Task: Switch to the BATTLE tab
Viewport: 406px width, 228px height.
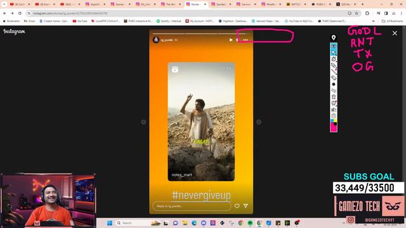Action: pos(297,4)
